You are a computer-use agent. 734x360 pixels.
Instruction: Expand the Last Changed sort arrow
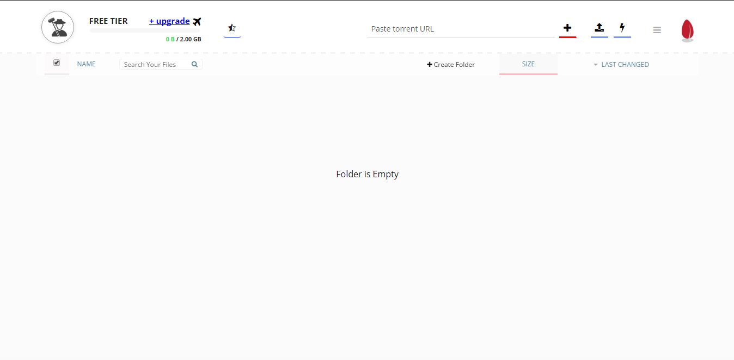pos(596,65)
